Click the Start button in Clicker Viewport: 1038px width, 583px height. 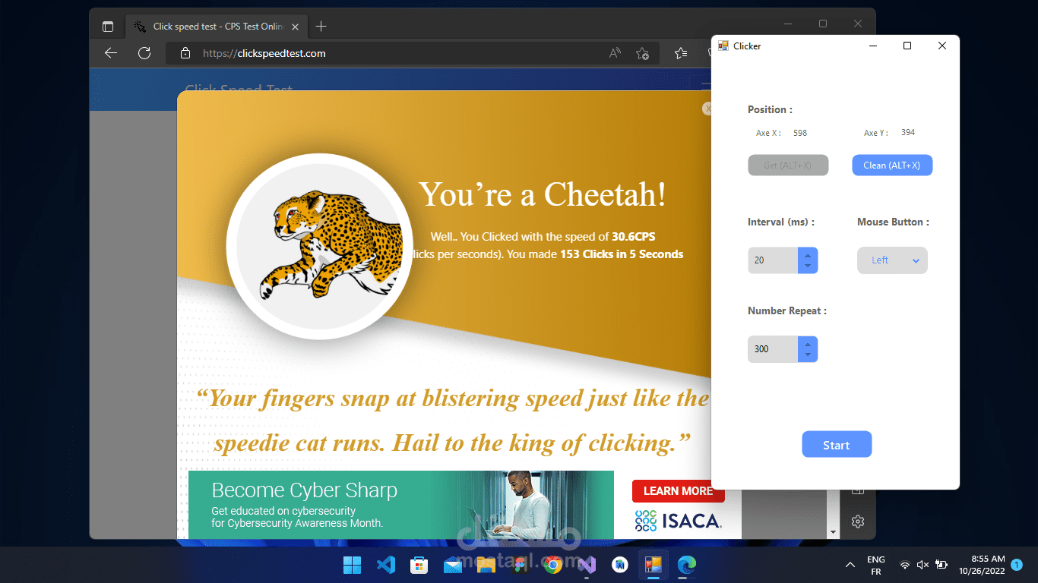tap(837, 445)
